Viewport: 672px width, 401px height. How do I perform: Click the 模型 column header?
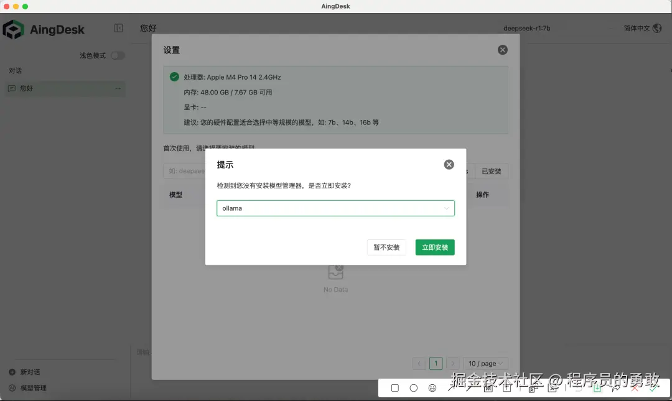[175, 195]
